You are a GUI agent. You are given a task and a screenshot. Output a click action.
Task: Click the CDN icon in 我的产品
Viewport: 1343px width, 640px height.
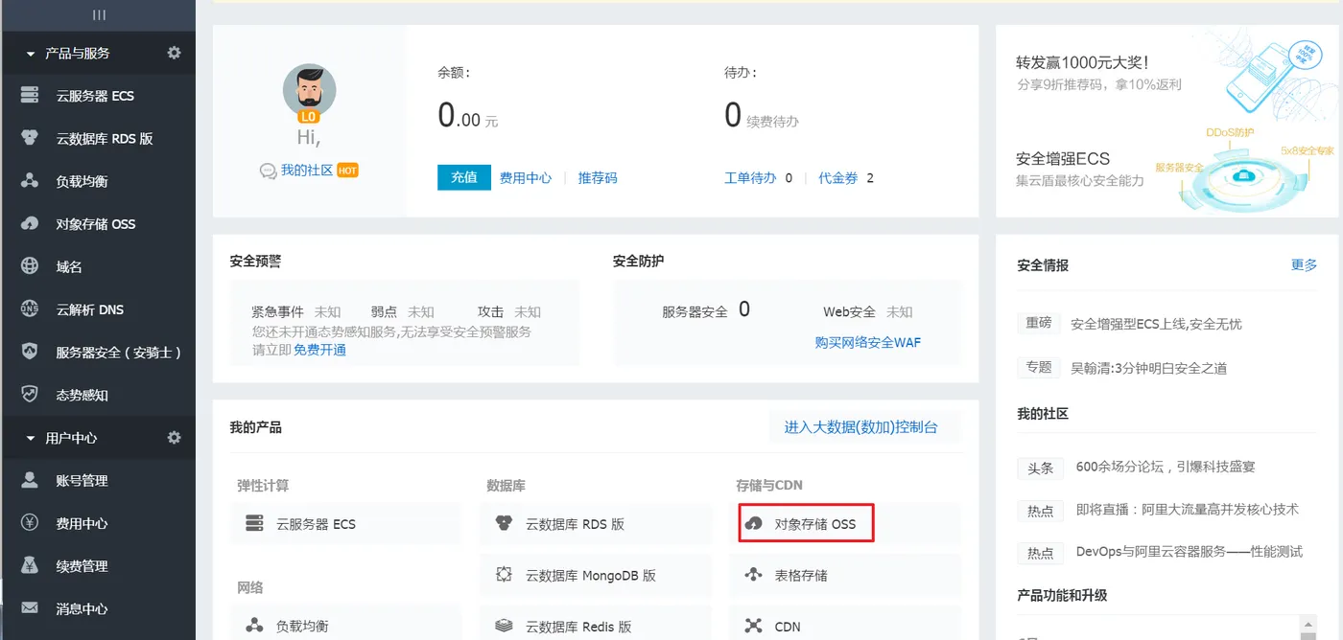(753, 626)
